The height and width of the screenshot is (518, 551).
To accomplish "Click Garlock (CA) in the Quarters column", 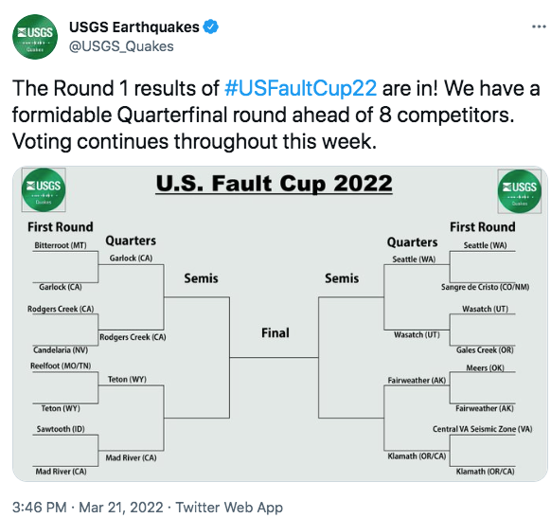I will (131, 259).
